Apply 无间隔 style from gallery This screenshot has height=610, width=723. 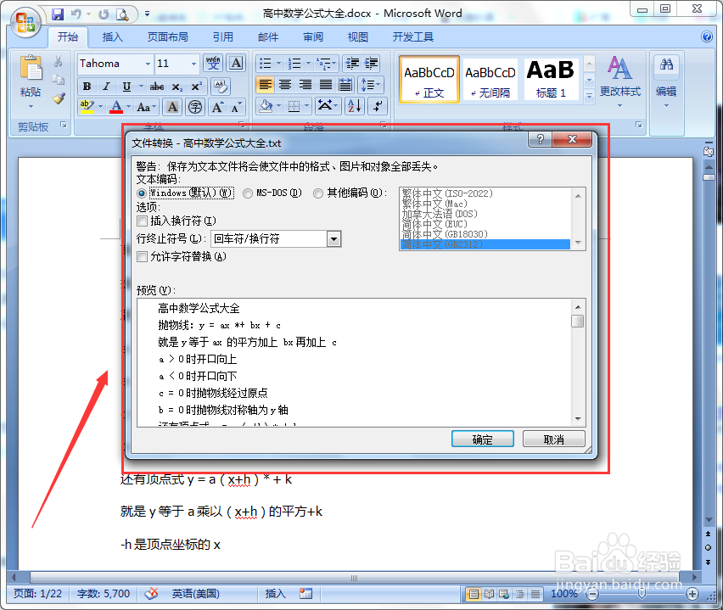[x=490, y=79]
